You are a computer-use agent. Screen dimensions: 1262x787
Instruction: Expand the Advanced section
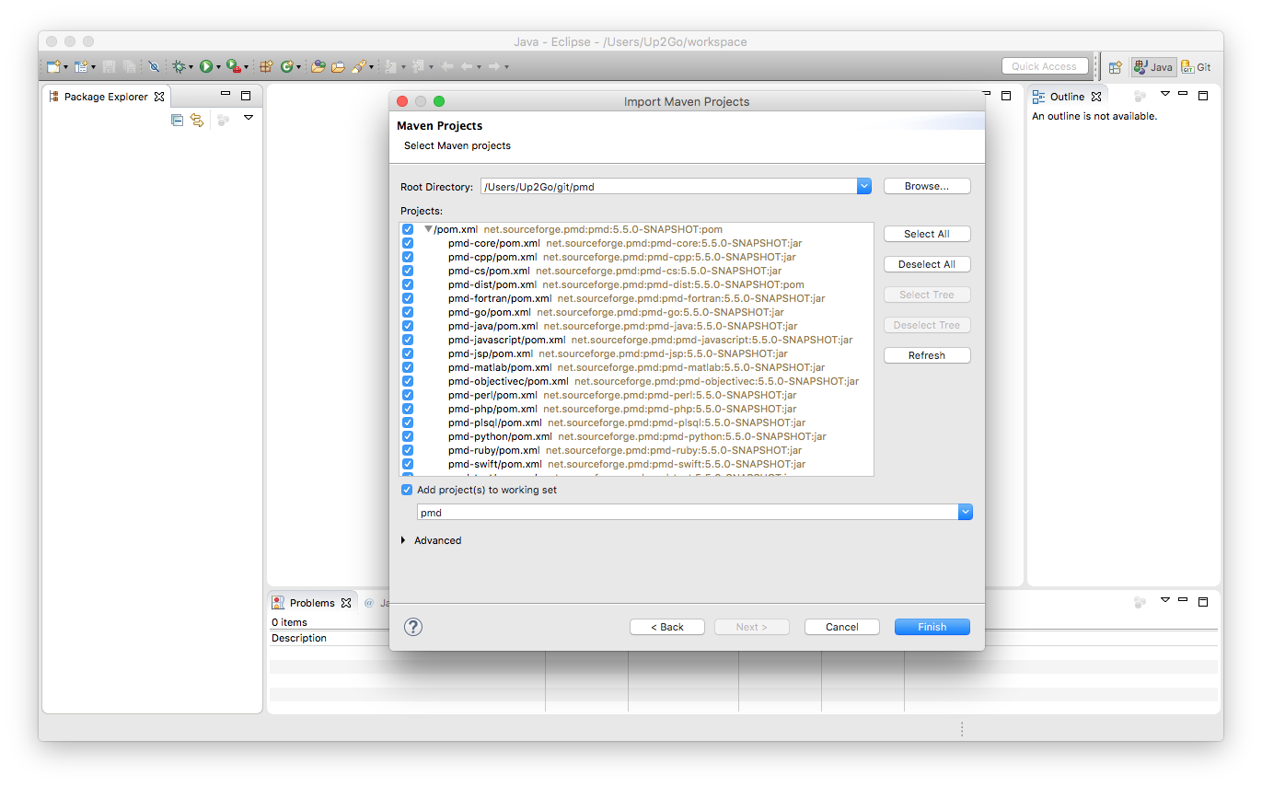(404, 540)
